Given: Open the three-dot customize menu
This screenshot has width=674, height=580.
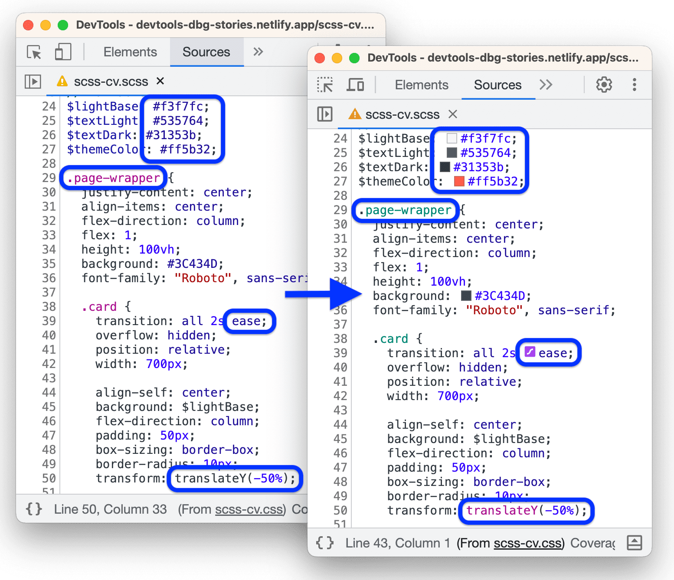Looking at the screenshot, I should pos(635,85).
